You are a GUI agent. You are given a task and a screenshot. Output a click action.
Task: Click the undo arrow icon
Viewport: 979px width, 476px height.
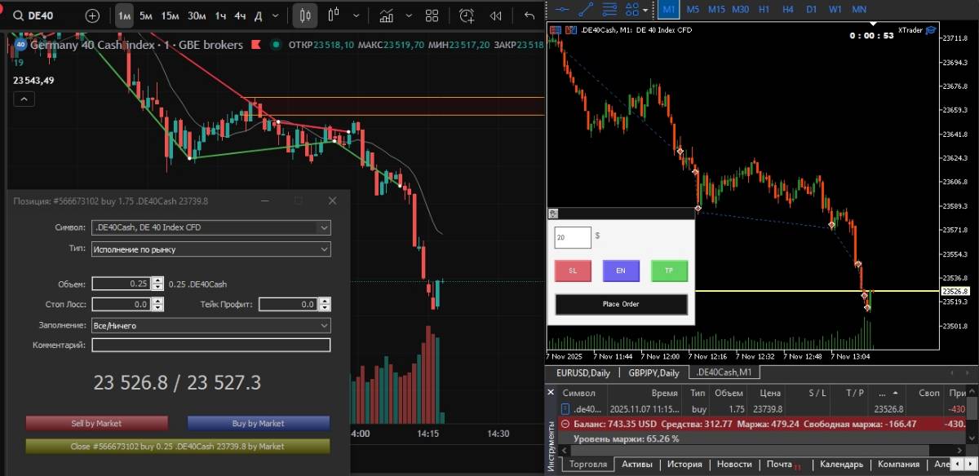click(x=529, y=15)
